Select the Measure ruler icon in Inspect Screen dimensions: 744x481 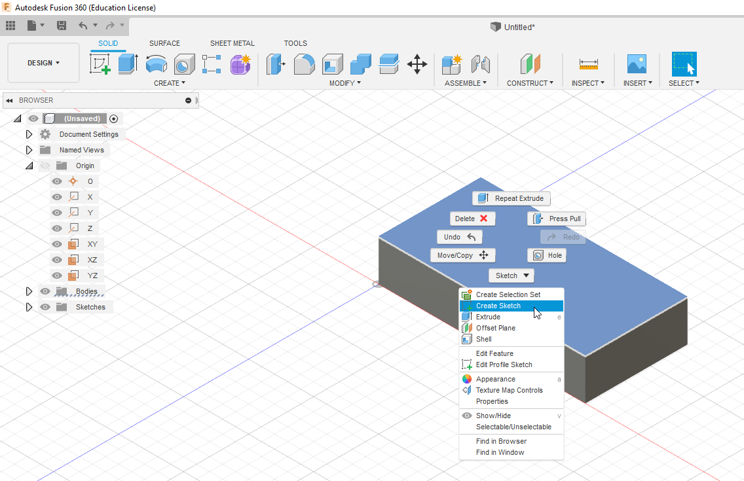coord(588,64)
